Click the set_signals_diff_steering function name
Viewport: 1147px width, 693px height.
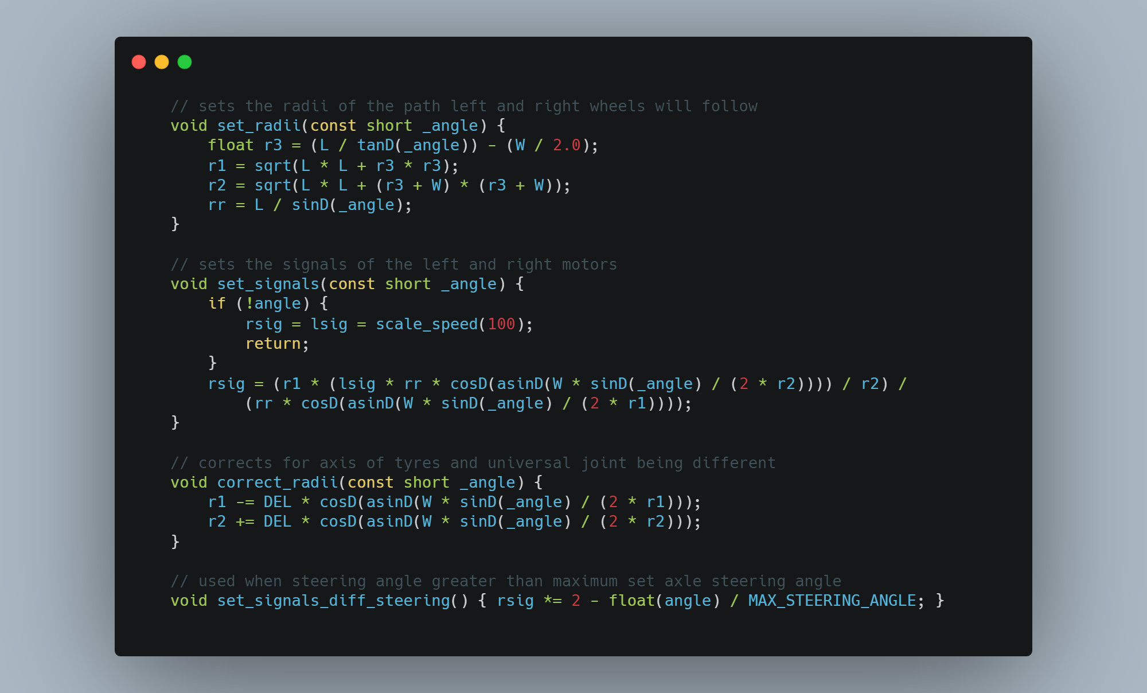click(333, 601)
